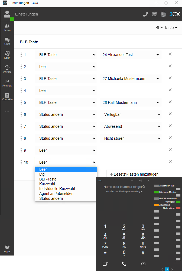Click the QR code icon in header
The image size is (182, 271).
point(154,14)
